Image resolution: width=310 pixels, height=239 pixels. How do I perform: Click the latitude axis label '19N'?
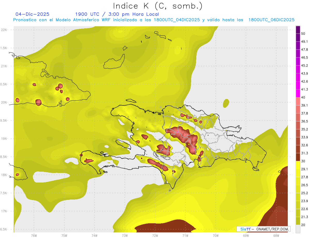[x=4, y=139]
